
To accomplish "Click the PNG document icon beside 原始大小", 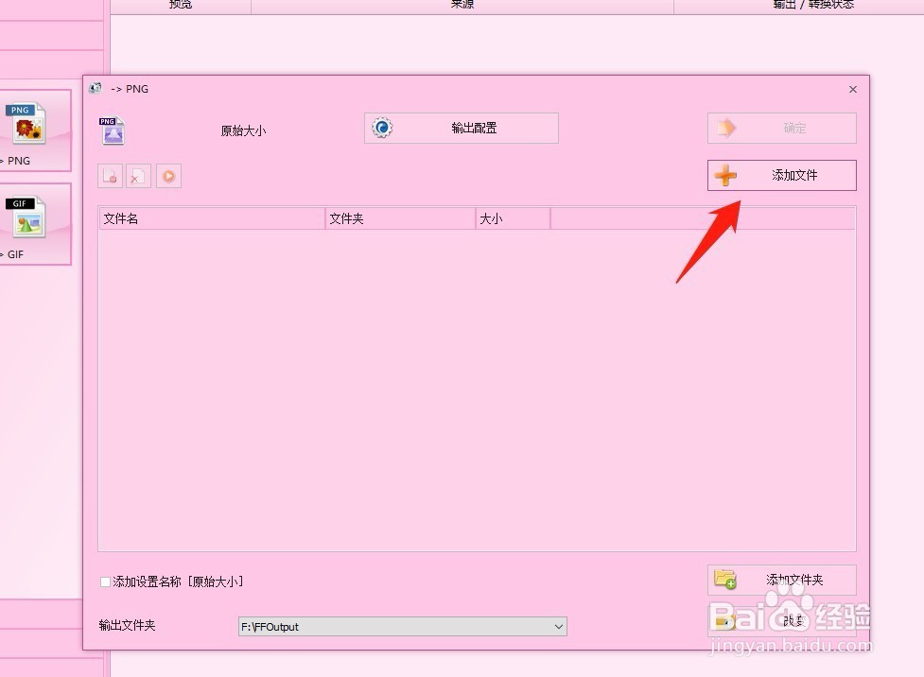I will click(x=112, y=130).
